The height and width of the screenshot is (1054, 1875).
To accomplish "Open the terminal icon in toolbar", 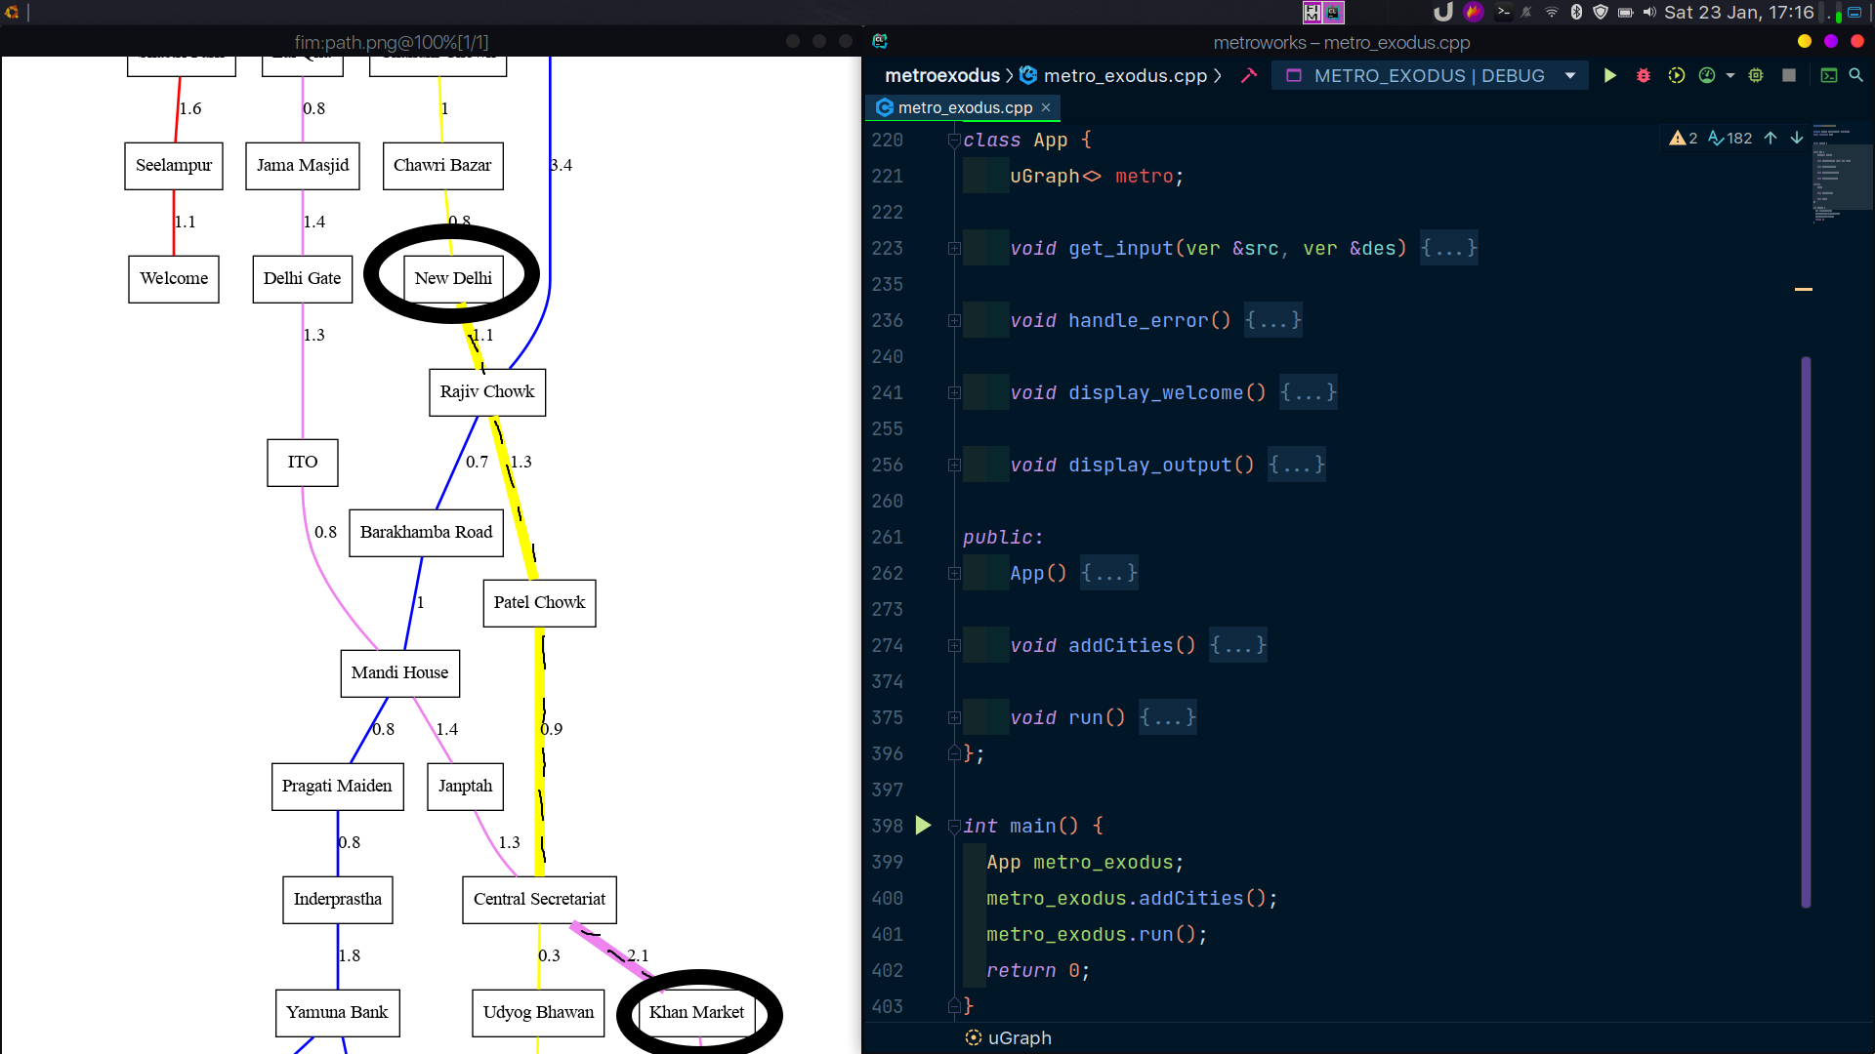I will click(1829, 75).
